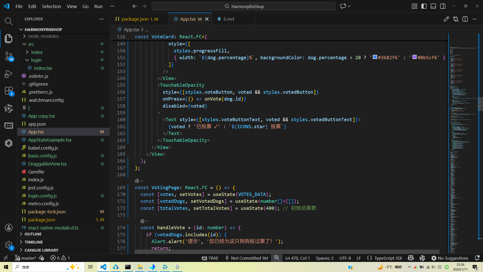Click the split editor right icon
Viewport: 483px width, 272px height.
(x=465, y=19)
